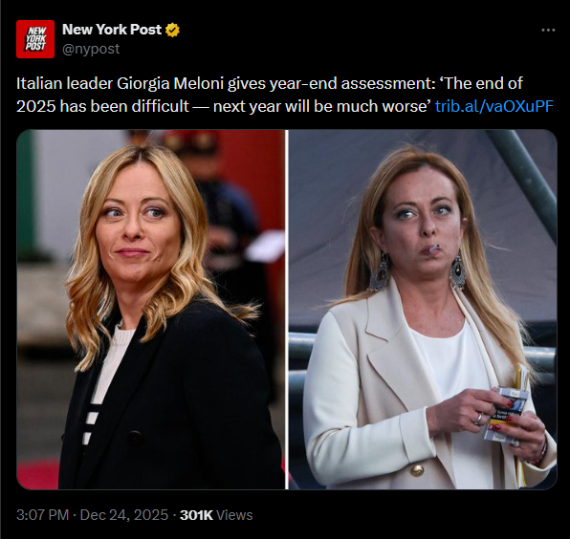This screenshot has height=539, width=570.
Task: Click the white divider between the photos
Action: click(x=287, y=310)
